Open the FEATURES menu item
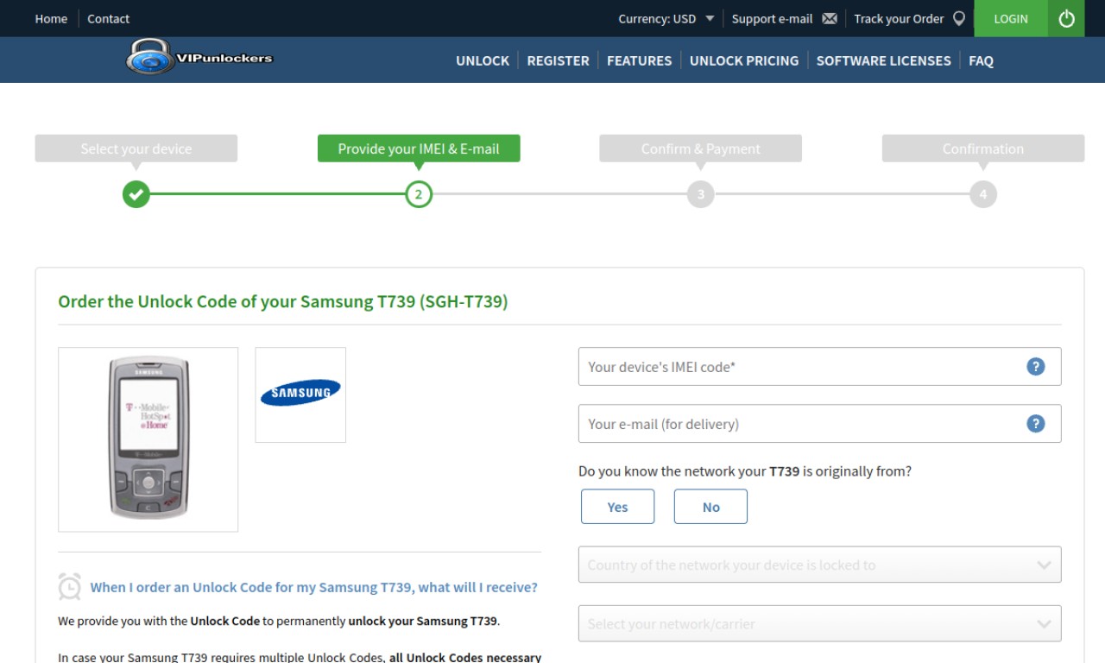 pos(639,60)
